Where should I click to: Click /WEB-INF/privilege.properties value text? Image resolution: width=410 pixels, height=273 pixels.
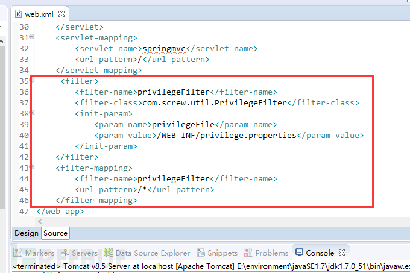[227, 136]
